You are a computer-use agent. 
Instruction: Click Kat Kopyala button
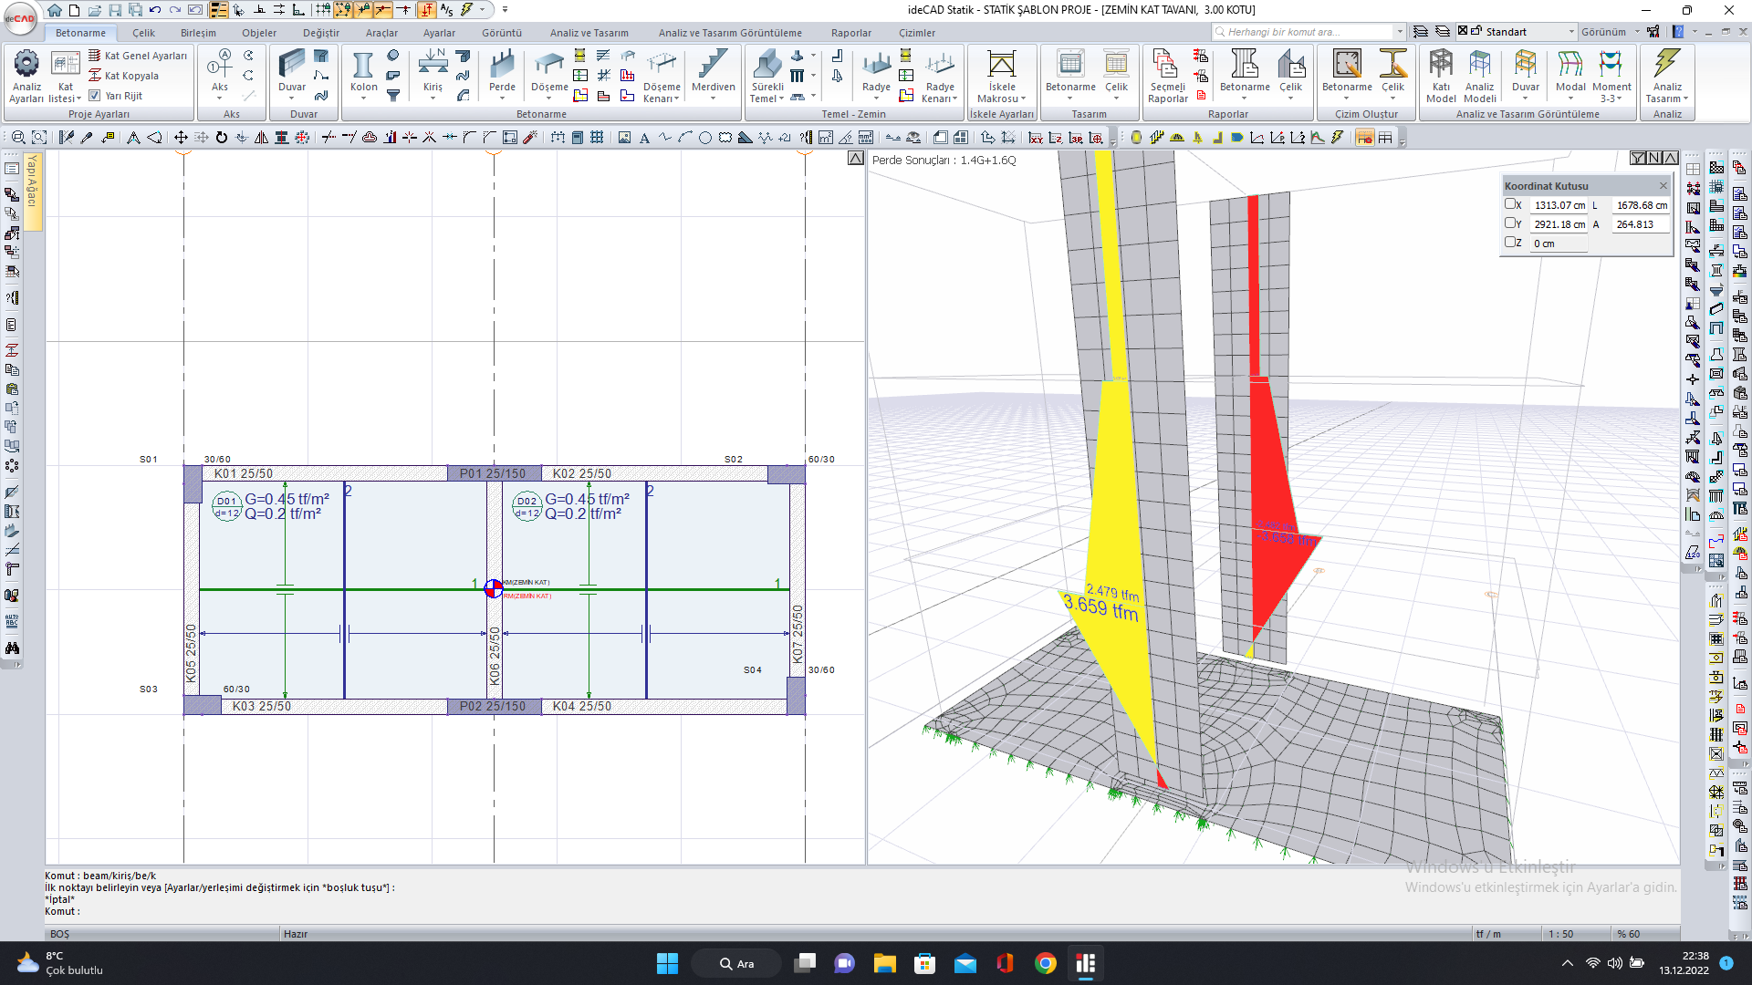[x=123, y=76]
